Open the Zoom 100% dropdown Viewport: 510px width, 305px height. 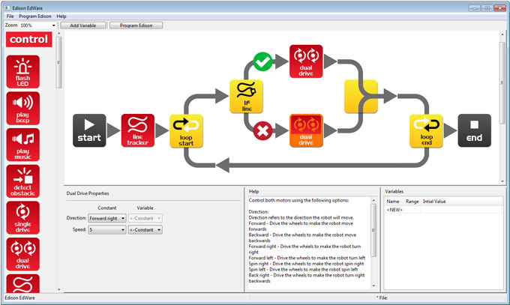coord(37,25)
